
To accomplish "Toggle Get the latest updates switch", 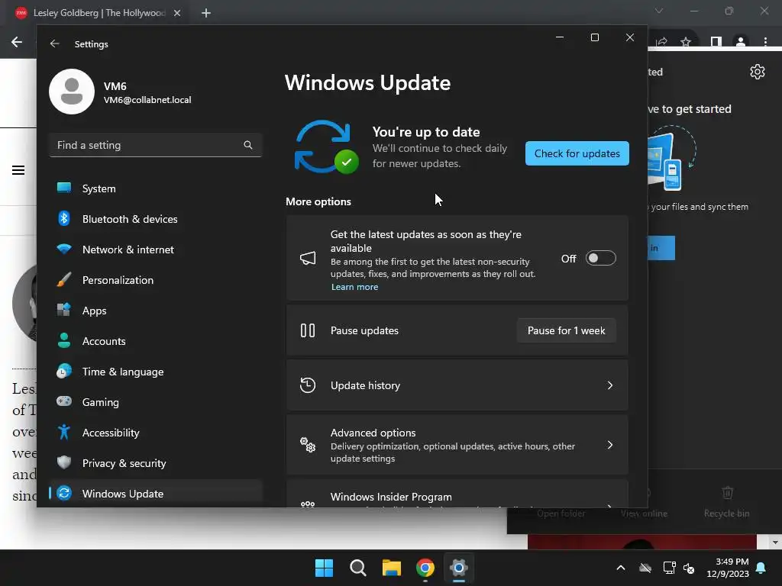I will pos(600,258).
